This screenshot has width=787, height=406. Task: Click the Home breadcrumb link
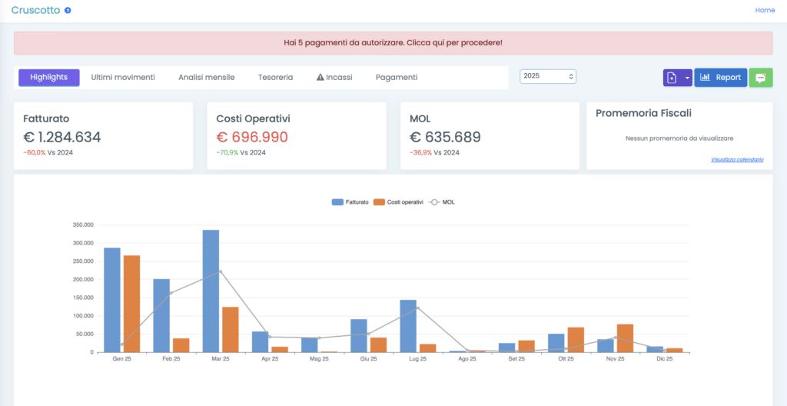pos(765,10)
